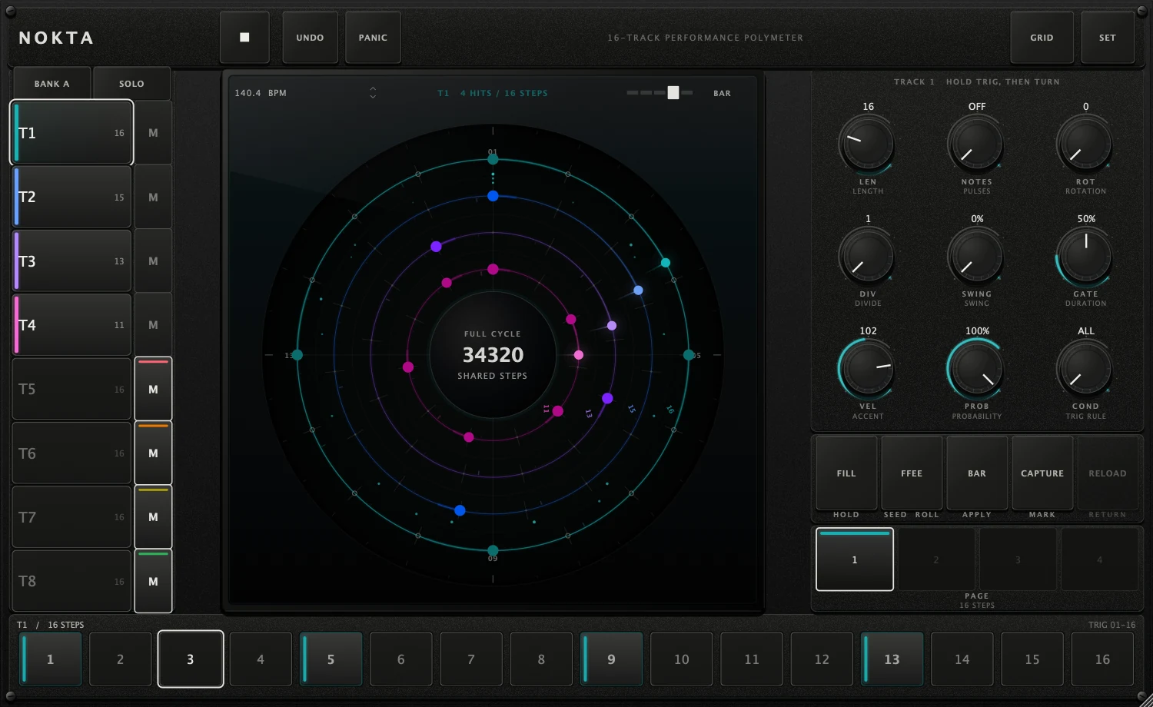Click the DIV divide knob
This screenshot has height=707, width=1153.
(868, 257)
